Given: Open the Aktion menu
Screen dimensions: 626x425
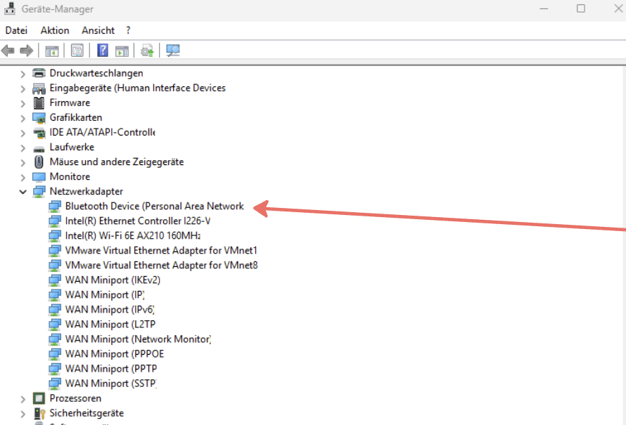Looking at the screenshot, I should click(55, 30).
